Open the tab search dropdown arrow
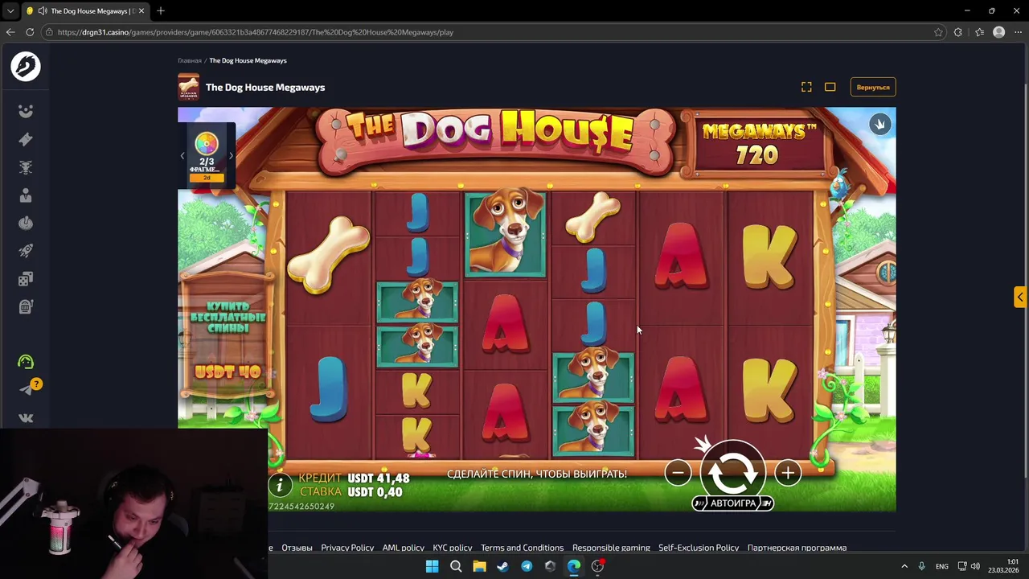Screen dimensions: 1029x579 [x=10, y=11]
